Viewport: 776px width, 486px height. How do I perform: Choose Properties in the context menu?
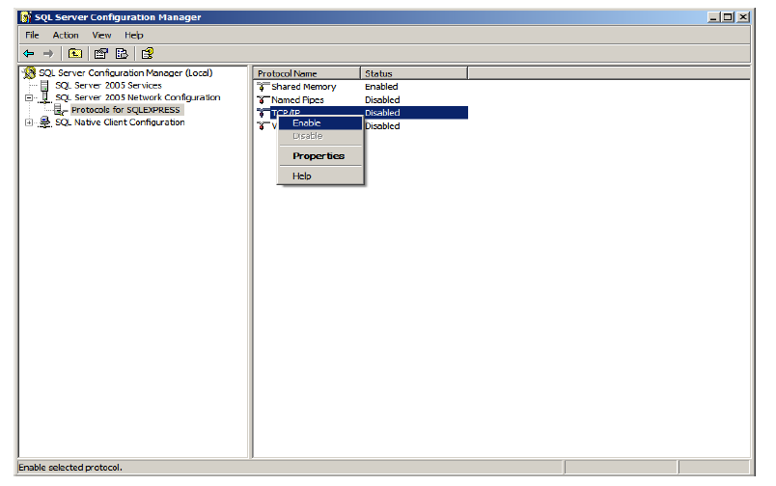pyautogui.click(x=320, y=156)
